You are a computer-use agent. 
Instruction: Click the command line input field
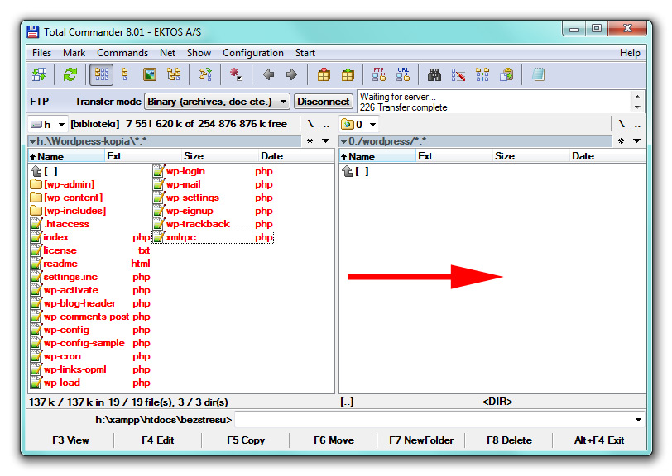tap(439, 420)
